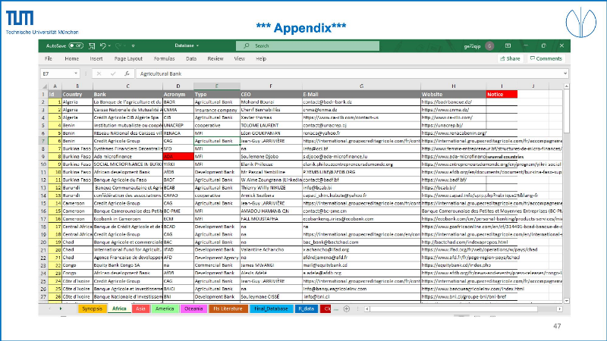Viewport: 607px width, 341px height.
Task: Open the Review ribbon tab
Action: coord(215,59)
